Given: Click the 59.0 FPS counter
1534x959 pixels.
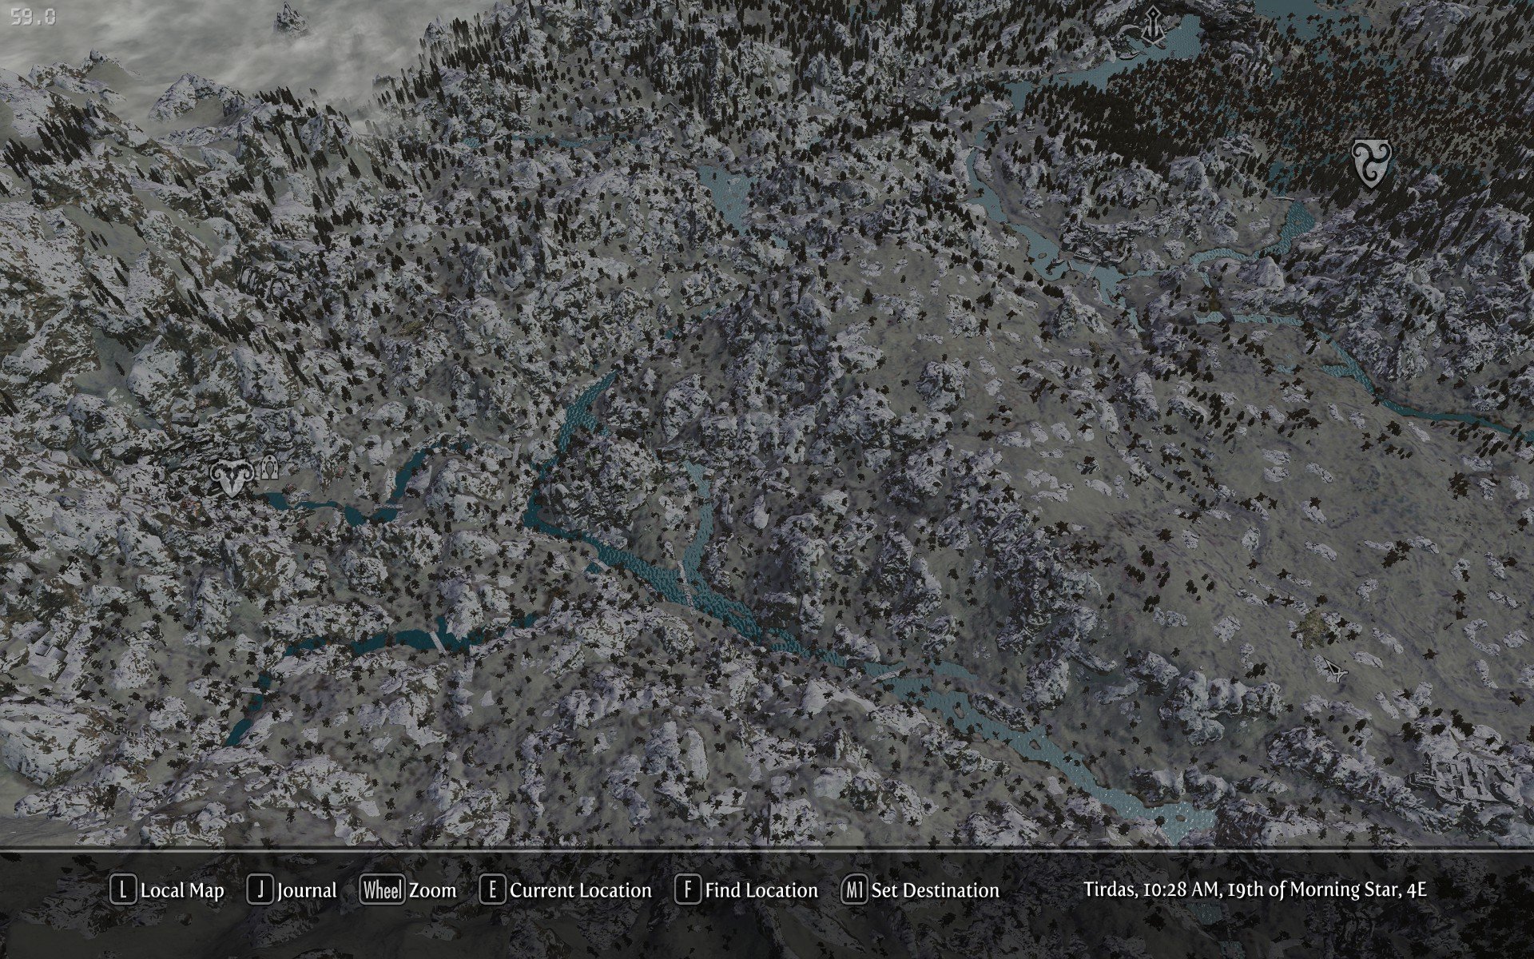Looking at the screenshot, I should coord(34,17).
